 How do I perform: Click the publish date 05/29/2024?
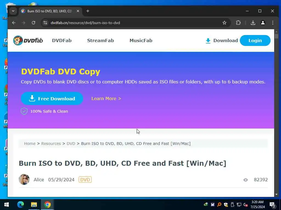(61, 180)
